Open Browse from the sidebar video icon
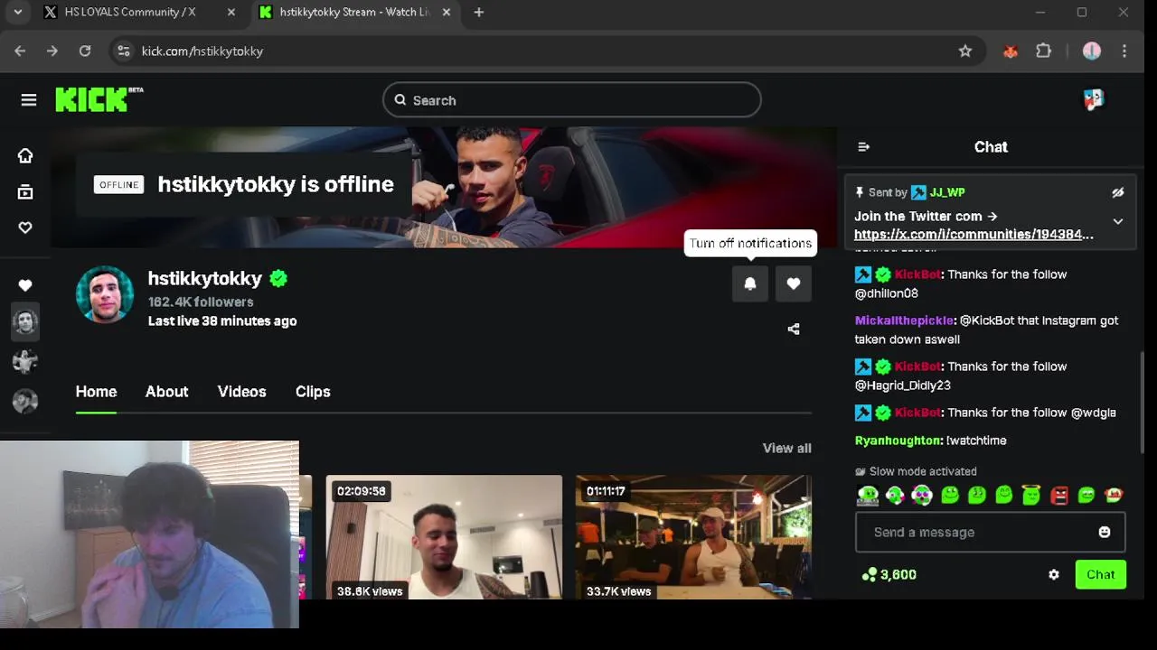 click(25, 191)
